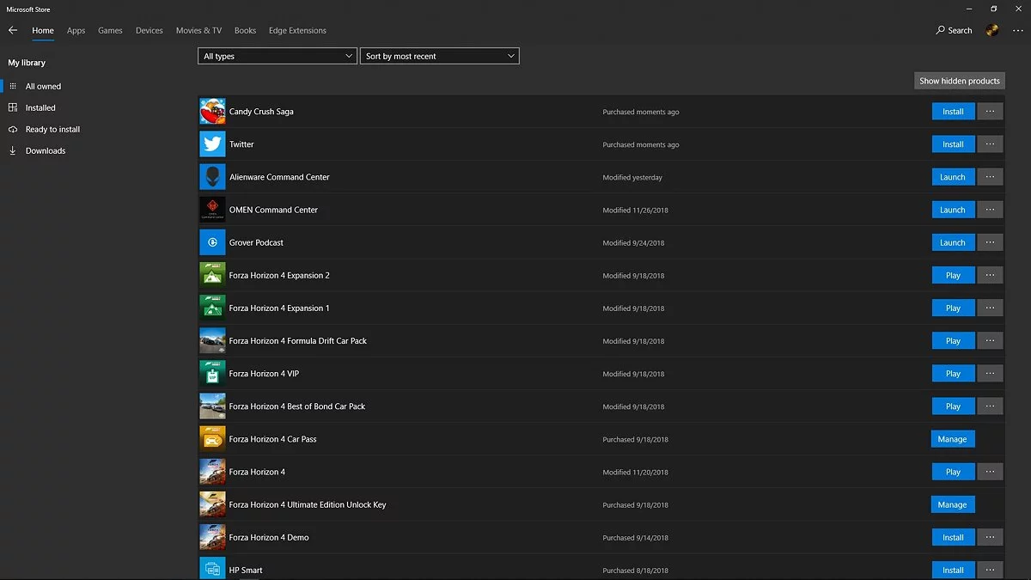Switch to the Devices tab
The width and height of the screenshot is (1031, 580).
click(149, 30)
